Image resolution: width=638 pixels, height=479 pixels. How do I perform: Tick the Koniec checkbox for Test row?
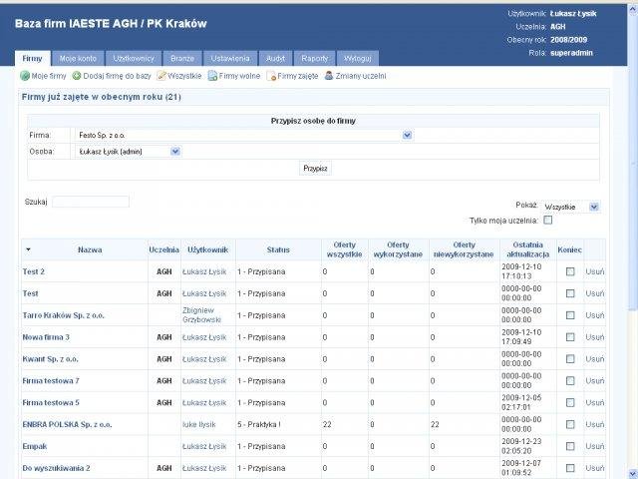pos(570,293)
